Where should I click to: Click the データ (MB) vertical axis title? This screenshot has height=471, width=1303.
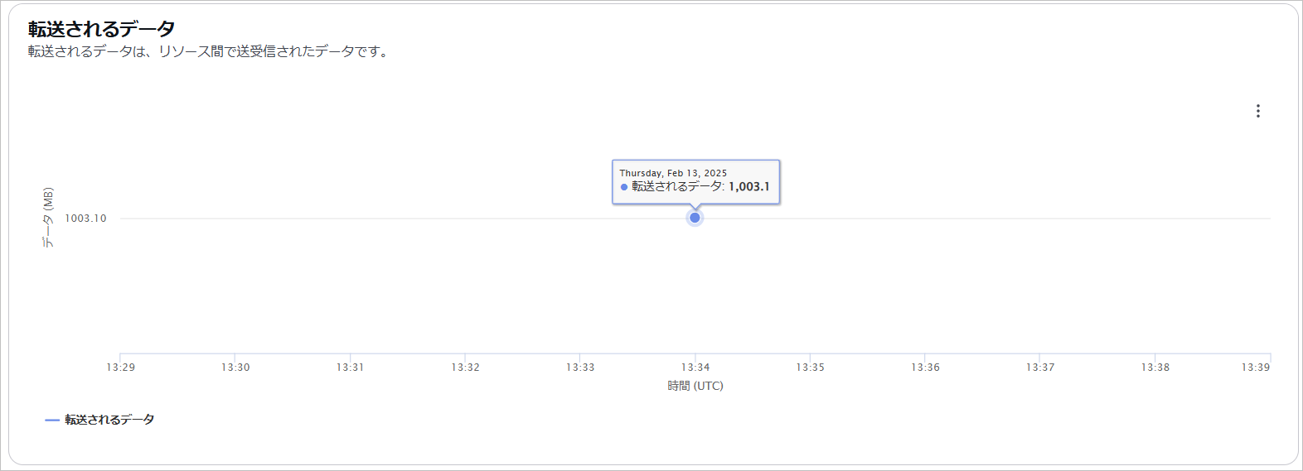pyautogui.click(x=48, y=218)
